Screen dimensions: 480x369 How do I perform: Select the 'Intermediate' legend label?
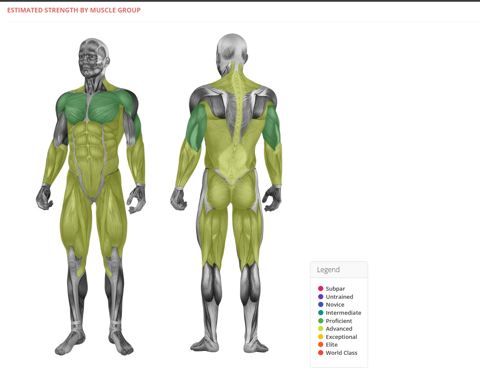[344, 313]
